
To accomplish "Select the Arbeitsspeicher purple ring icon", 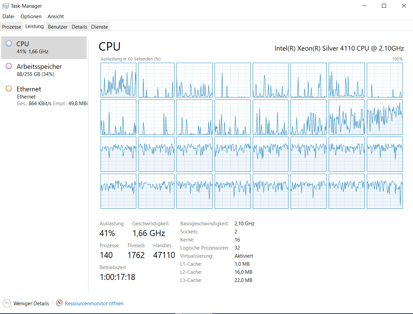I will [9, 66].
